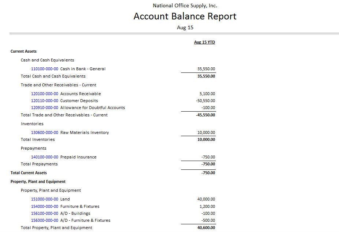The width and height of the screenshot is (339, 232).
Task: Open the 156100-000-00 A/D - Buildings link
Action: click(x=45, y=213)
